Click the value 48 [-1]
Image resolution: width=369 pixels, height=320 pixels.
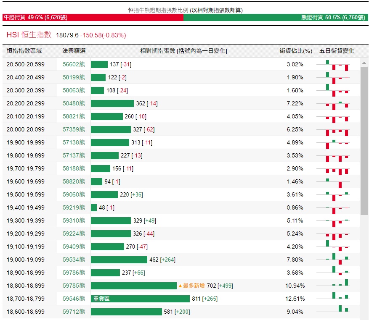point(106,208)
